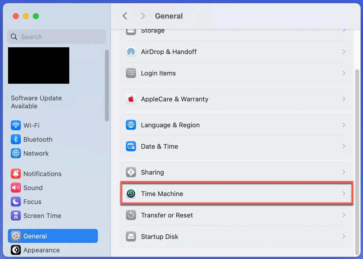This screenshot has width=363, height=259.
Task: Click the Sound speaker icon
Action: [16, 188]
